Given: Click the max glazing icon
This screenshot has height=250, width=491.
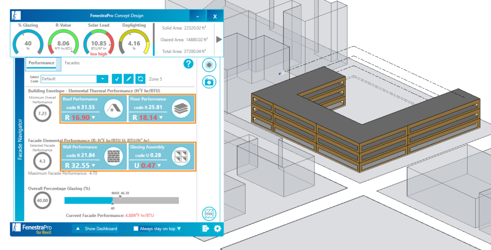Looking at the screenshot, I should [x=209, y=214].
